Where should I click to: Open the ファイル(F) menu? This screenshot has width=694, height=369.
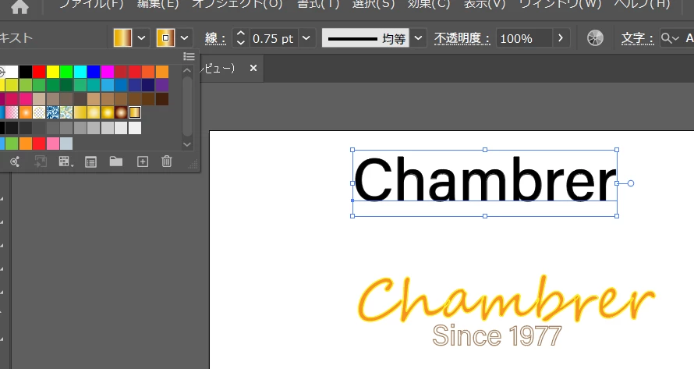91,5
